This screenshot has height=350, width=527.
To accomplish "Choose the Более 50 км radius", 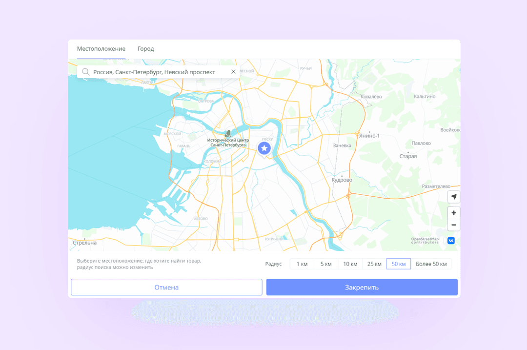I will pos(431,264).
